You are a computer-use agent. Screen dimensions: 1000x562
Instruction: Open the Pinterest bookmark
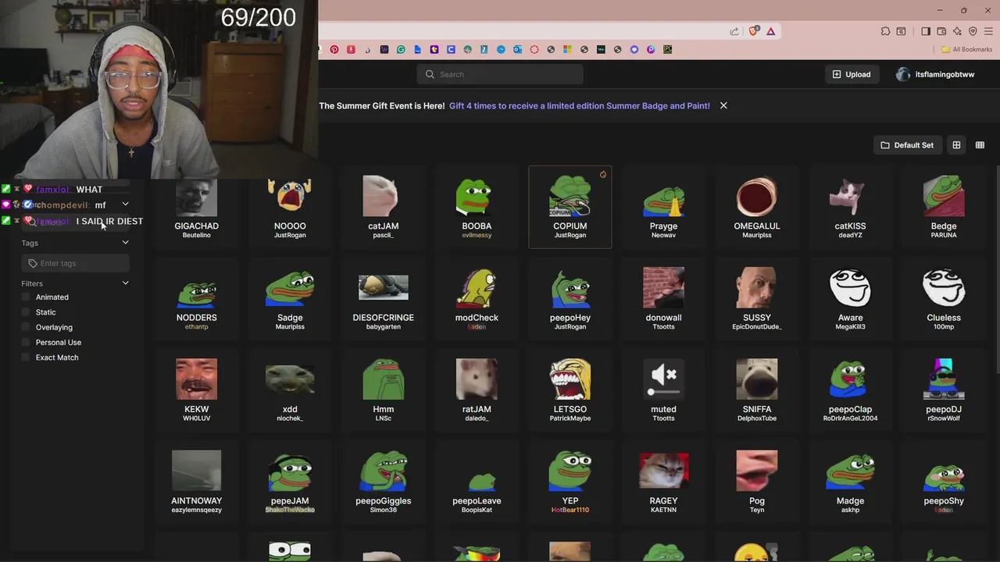(x=334, y=49)
